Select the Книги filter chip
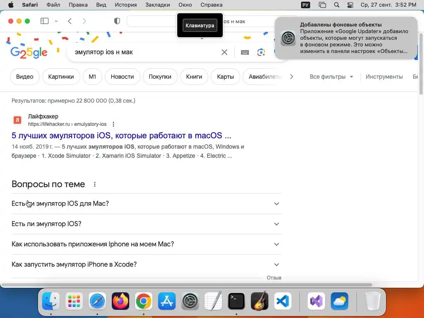The height and width of the screenshot is (318, 424). pos(194,77)
